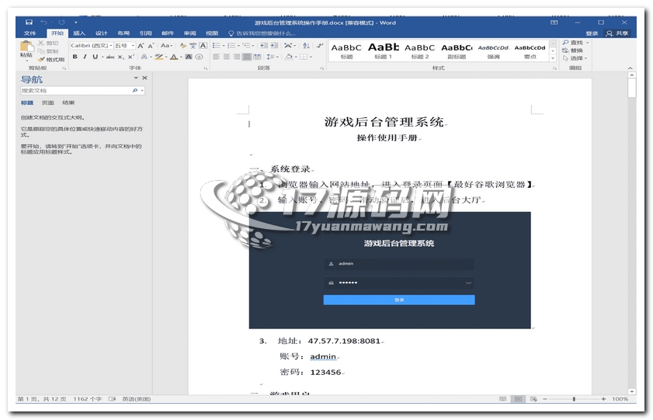The width and height of the screenshot is (653, 420).
Task: Open the Line Spacing dropdown
Action: click(273, 57)
